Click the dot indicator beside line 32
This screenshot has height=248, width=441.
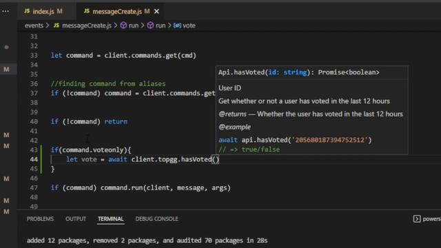coord(6,47)
